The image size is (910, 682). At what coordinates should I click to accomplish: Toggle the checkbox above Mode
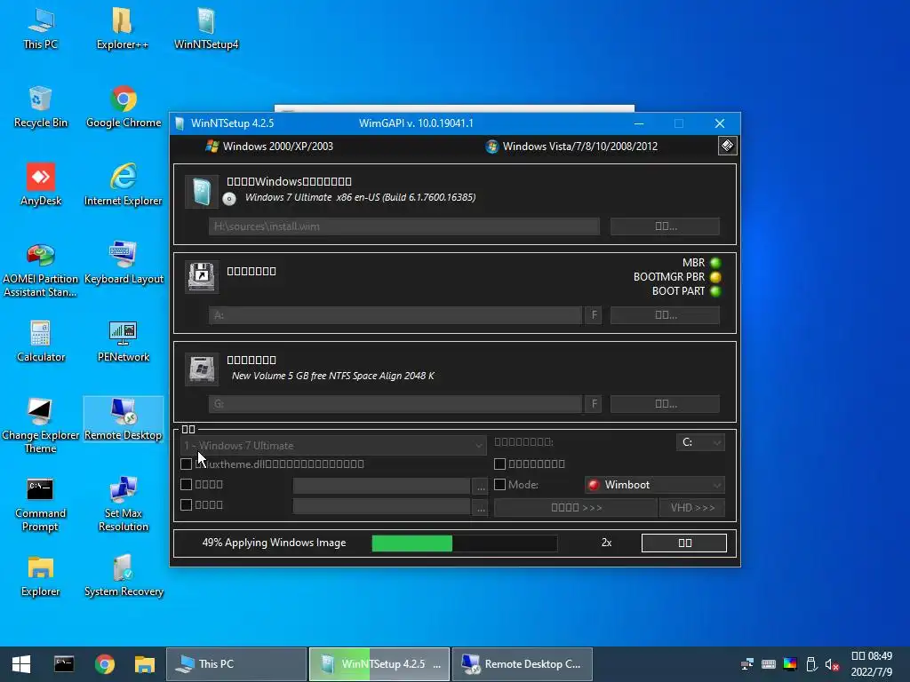(x=499, y=464)
